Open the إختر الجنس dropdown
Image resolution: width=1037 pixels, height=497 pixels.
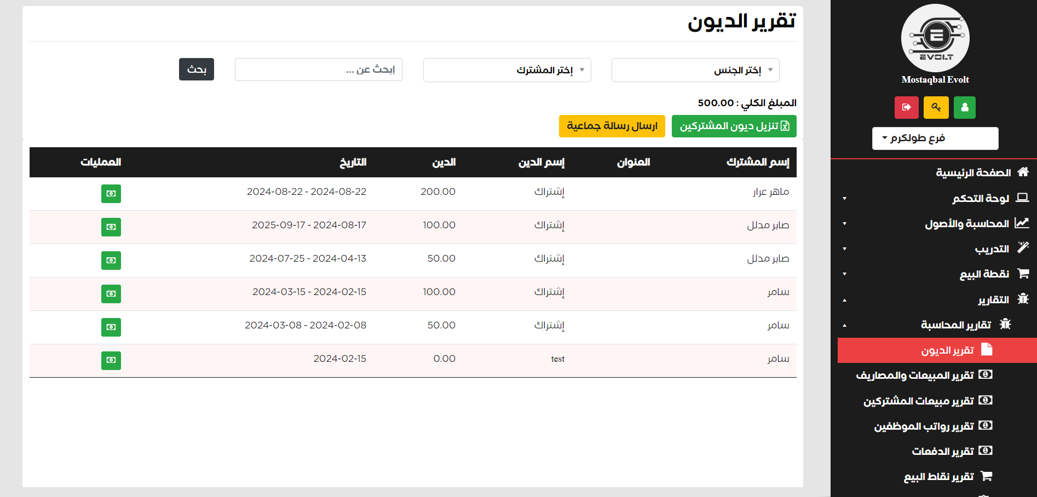click(695, 70)
